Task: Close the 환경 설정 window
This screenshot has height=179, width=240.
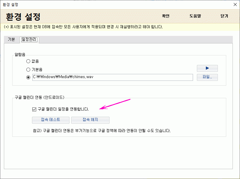Action: [235, 4]
